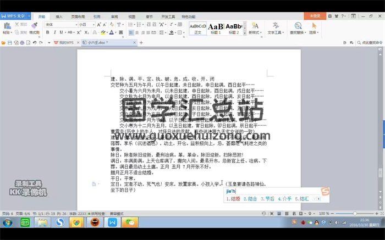Switch to the 页面布局 ribbon tab
The image size is (385, 240).
78,16
